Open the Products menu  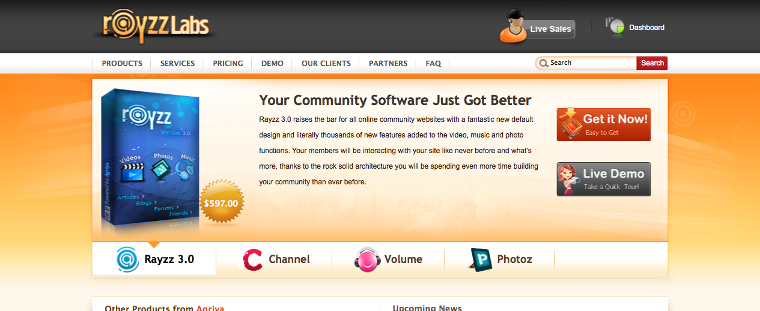(x=122, y=63)
